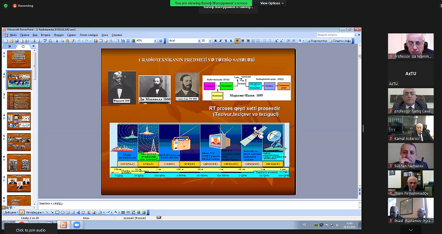The height and width of the screenshot is (234, 442).
Task: Click the Save floppy disk icon
Action: [17, 41]
